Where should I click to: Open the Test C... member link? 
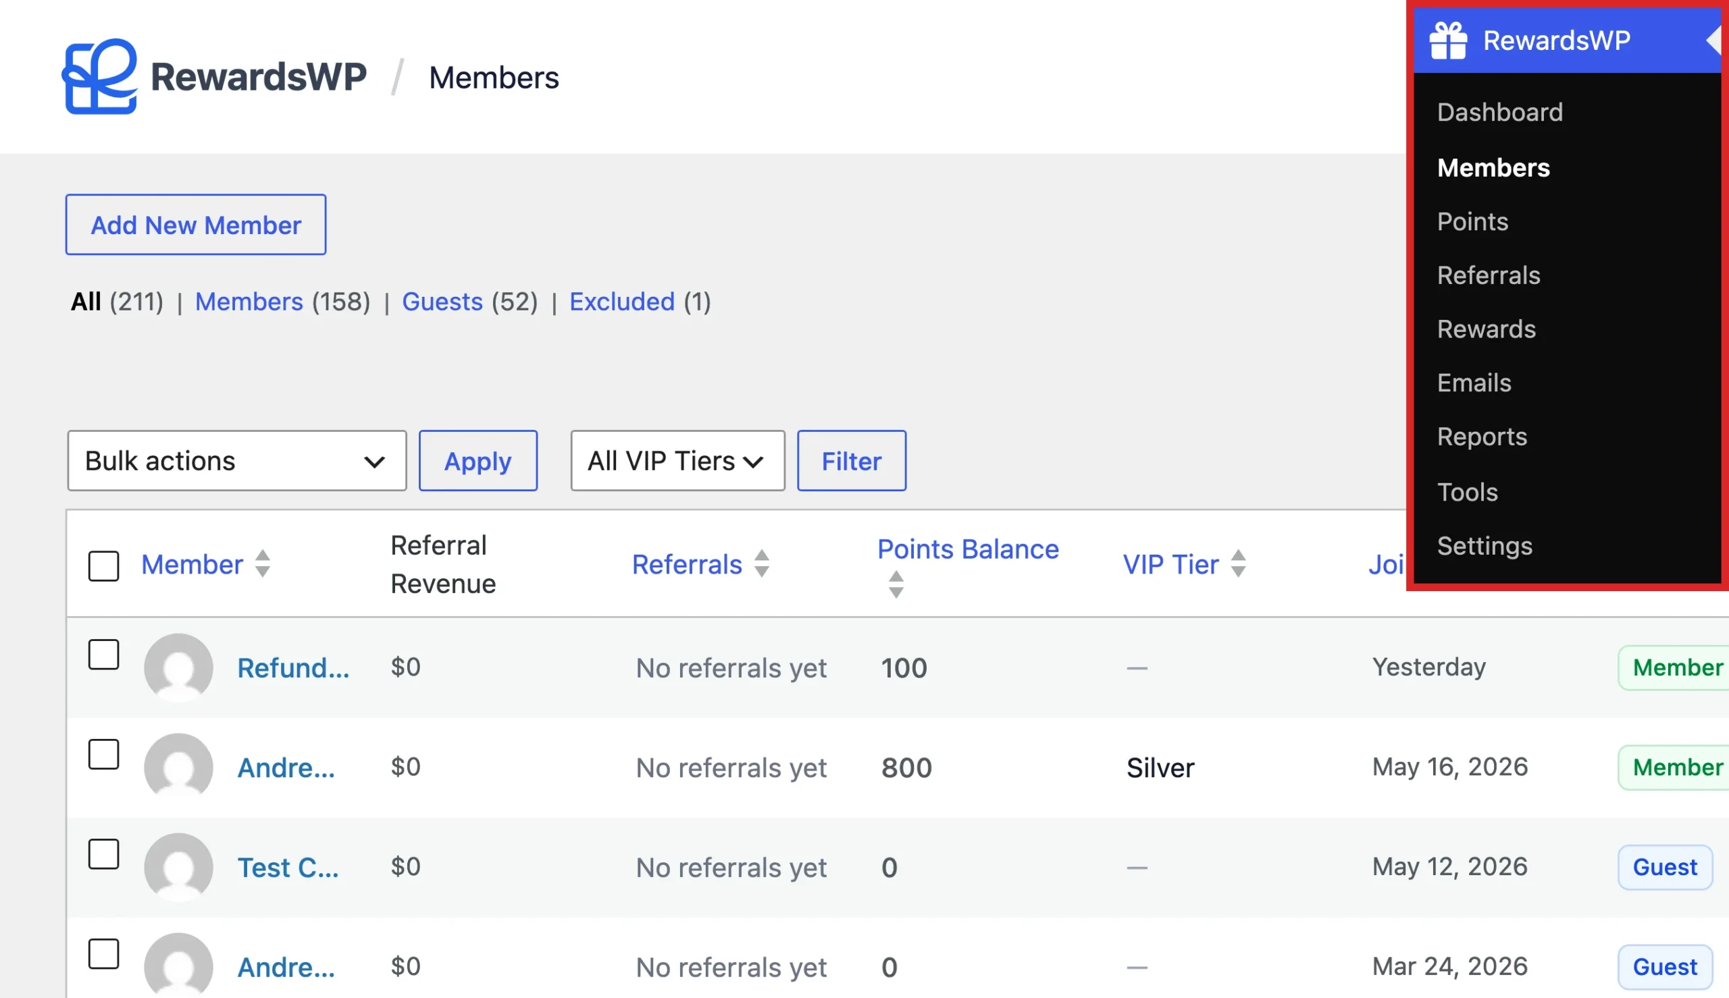[288, 867]
